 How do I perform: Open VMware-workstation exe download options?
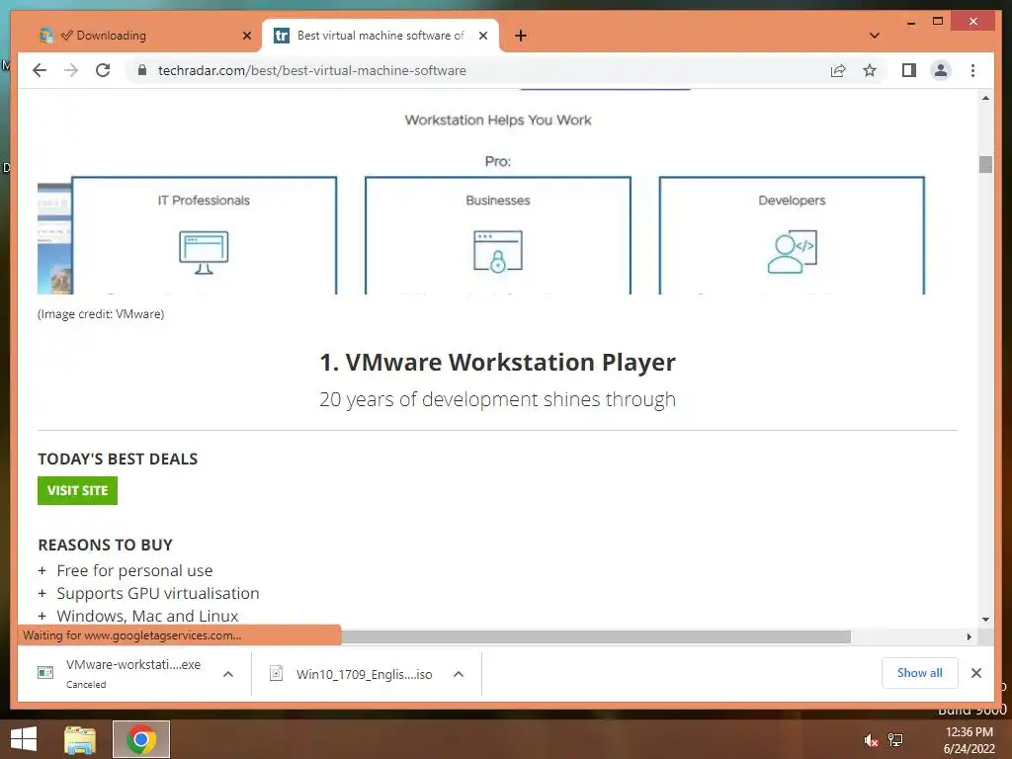[x=228, y=674]
